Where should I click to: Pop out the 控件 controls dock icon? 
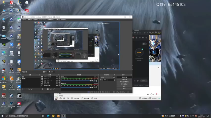point(131,75)
